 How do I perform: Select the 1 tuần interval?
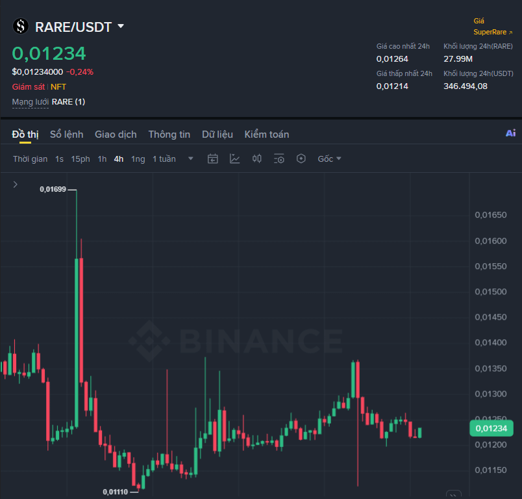tap(164, 159)
